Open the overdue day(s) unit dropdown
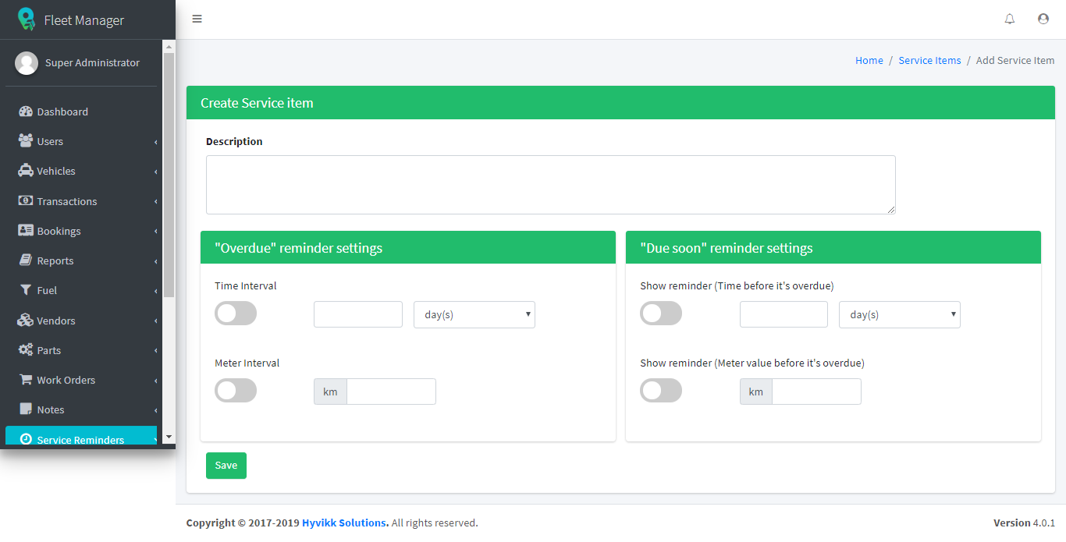Screen dimensions: 1066x542 (474, 314)
